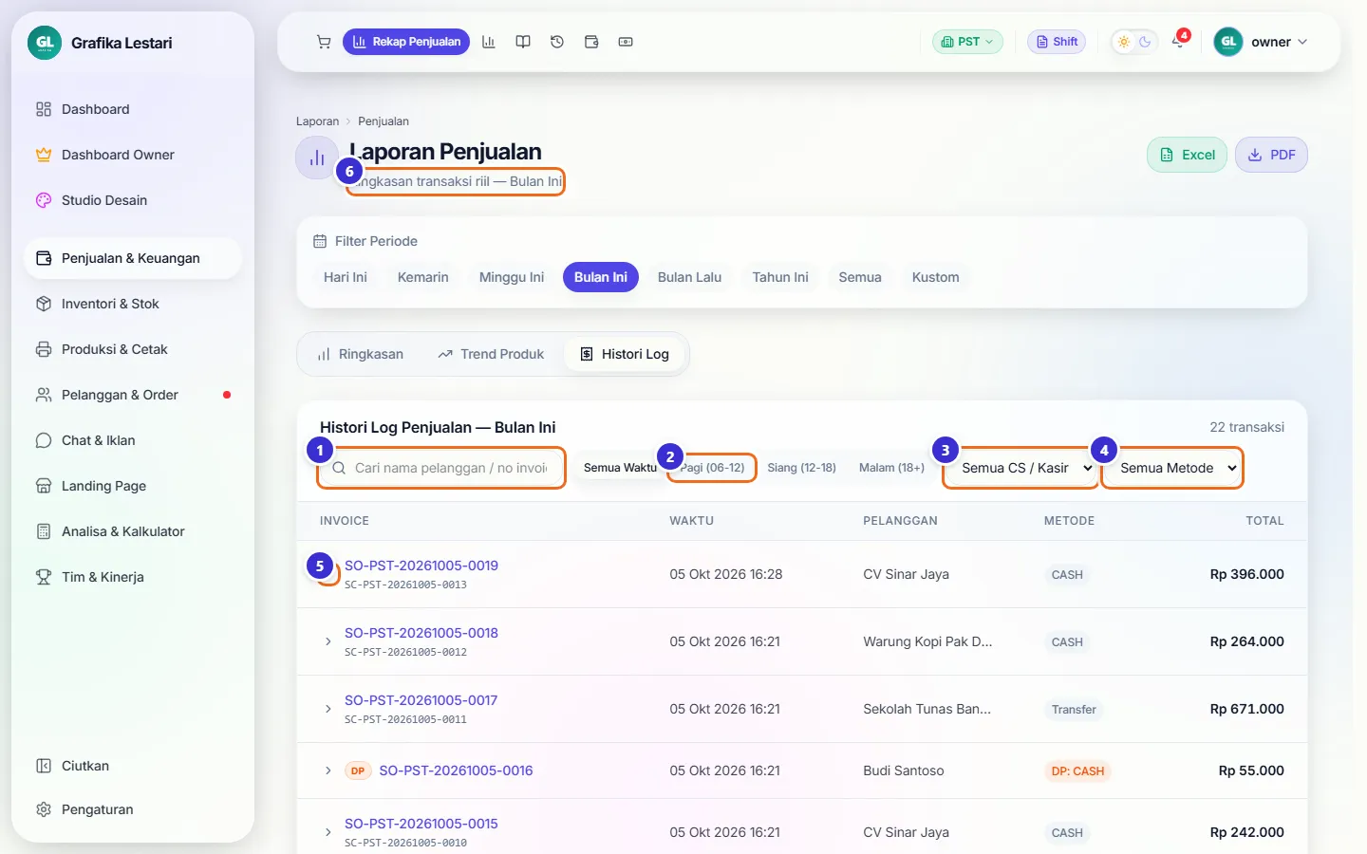Open the Semua CS / Kasir dropdown
Image resolution: width=1367 pixels, height=854 pixels.
coord(1021,468)
